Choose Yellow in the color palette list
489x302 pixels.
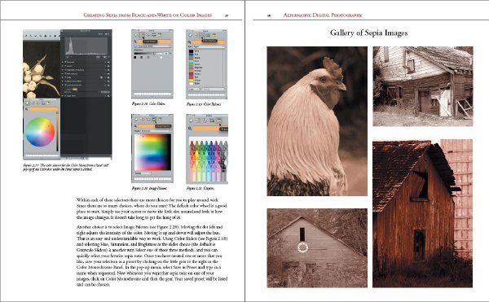point(195,81)
